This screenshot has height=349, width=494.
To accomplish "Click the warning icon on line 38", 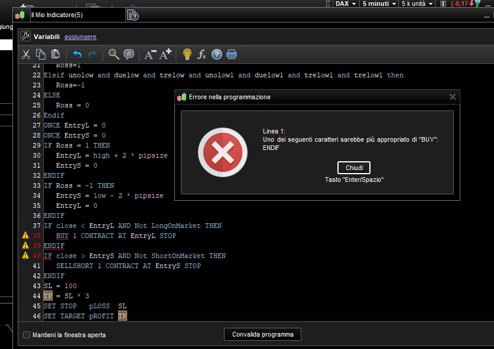I will pos(25,236).
